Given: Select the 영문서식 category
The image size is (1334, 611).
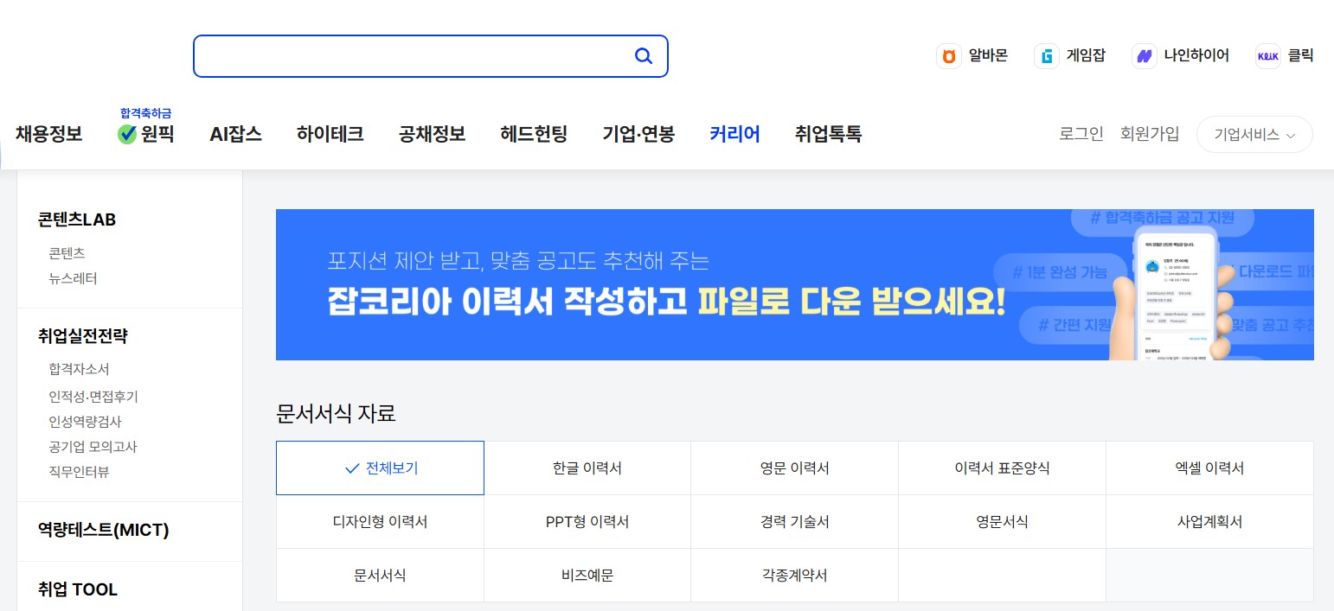Looking at the screenshot, I should [1002, 522].
